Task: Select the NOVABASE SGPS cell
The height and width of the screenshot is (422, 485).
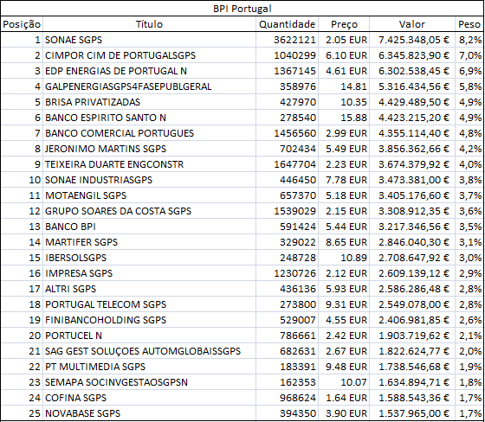Action: 149,413
